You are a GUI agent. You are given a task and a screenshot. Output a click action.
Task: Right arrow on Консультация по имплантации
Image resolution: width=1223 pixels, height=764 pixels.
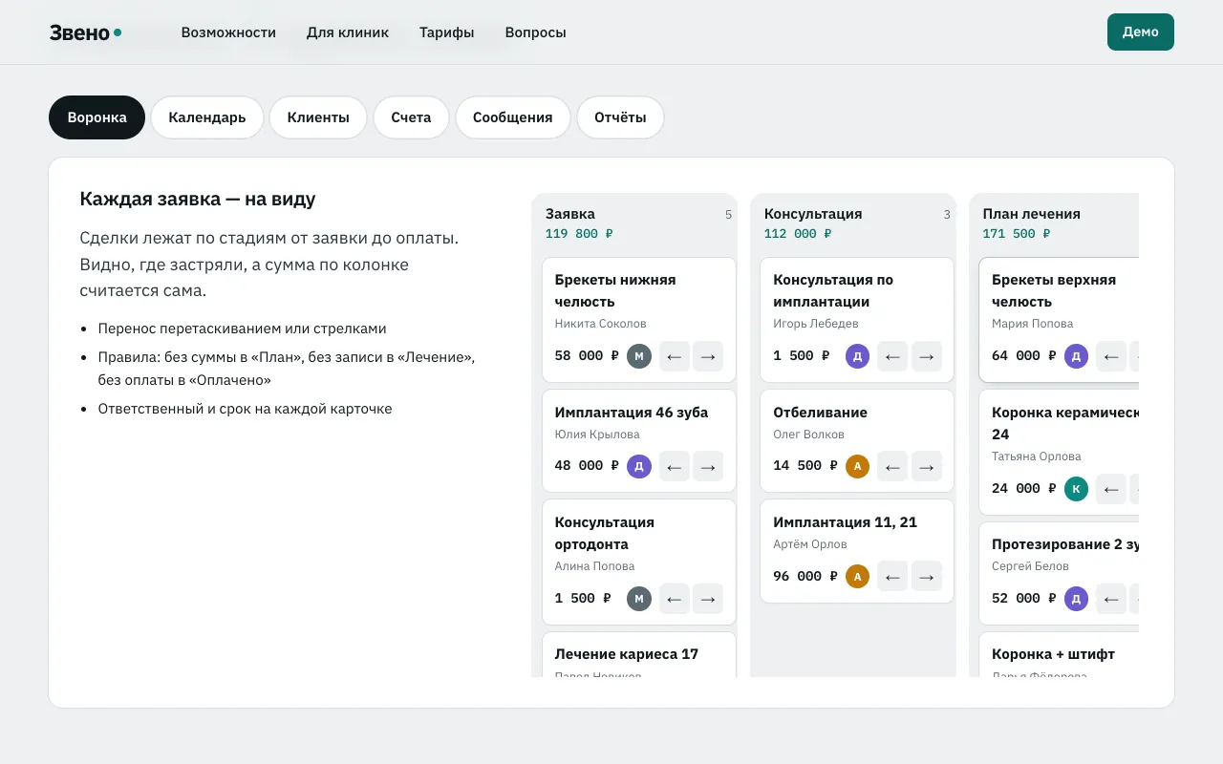[927, 356]
